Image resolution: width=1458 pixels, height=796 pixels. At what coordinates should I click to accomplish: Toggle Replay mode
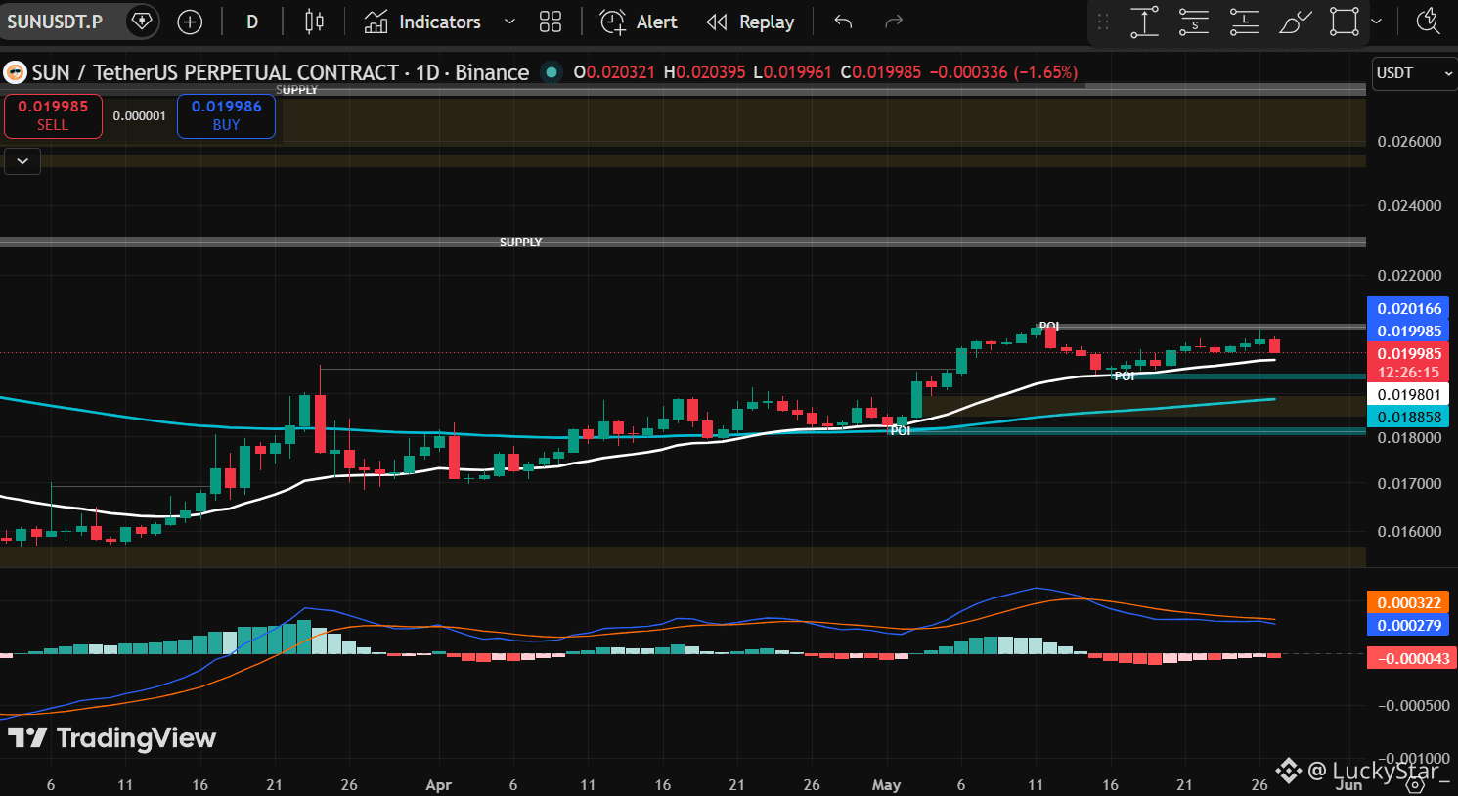[x=750, y=22]
